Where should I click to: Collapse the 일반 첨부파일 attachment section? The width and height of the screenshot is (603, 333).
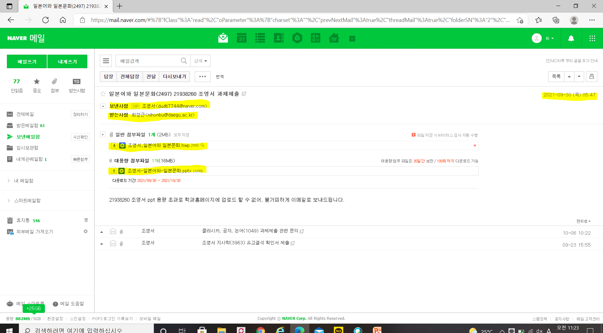point(103,134)
